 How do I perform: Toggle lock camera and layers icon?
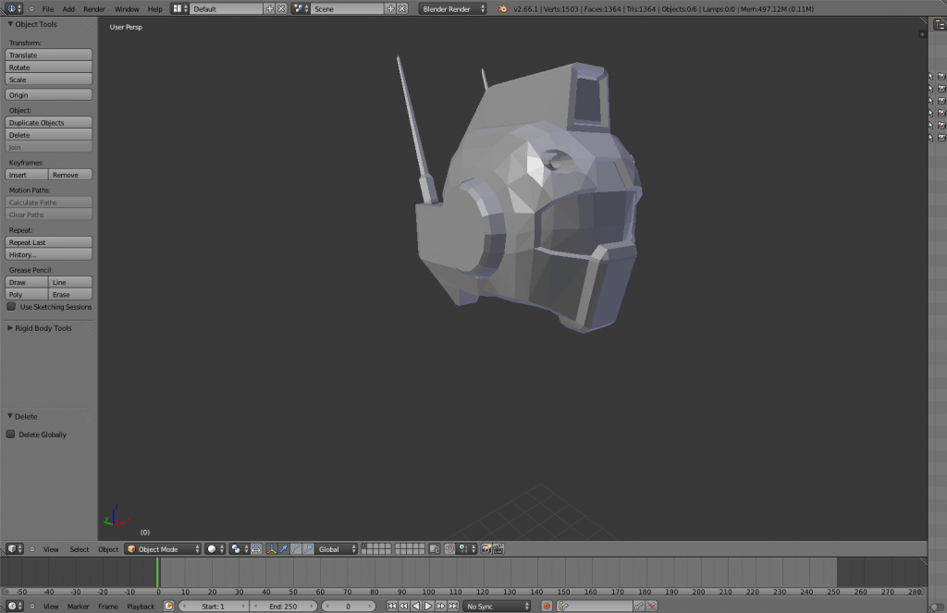(x=435, y=549)
